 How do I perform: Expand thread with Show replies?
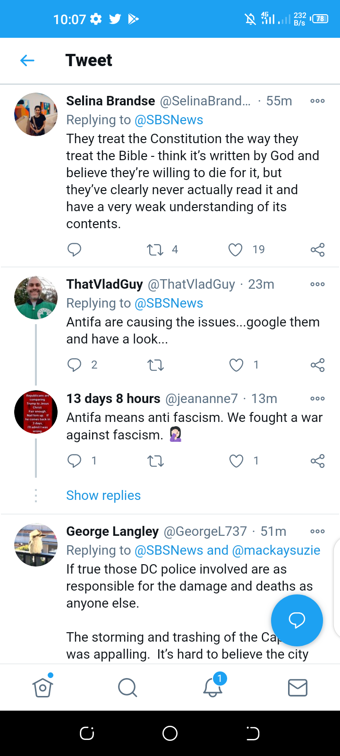[103, 495]
